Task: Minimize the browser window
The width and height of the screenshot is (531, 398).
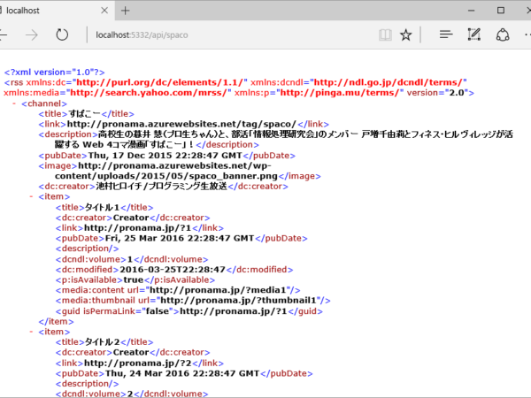Action: tap(471, 11)
